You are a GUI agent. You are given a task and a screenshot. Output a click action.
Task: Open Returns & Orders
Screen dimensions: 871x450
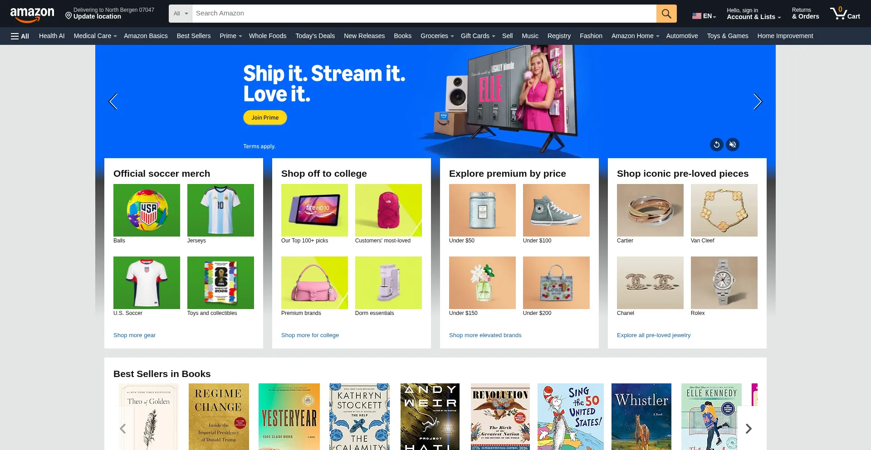click(805, 14)
